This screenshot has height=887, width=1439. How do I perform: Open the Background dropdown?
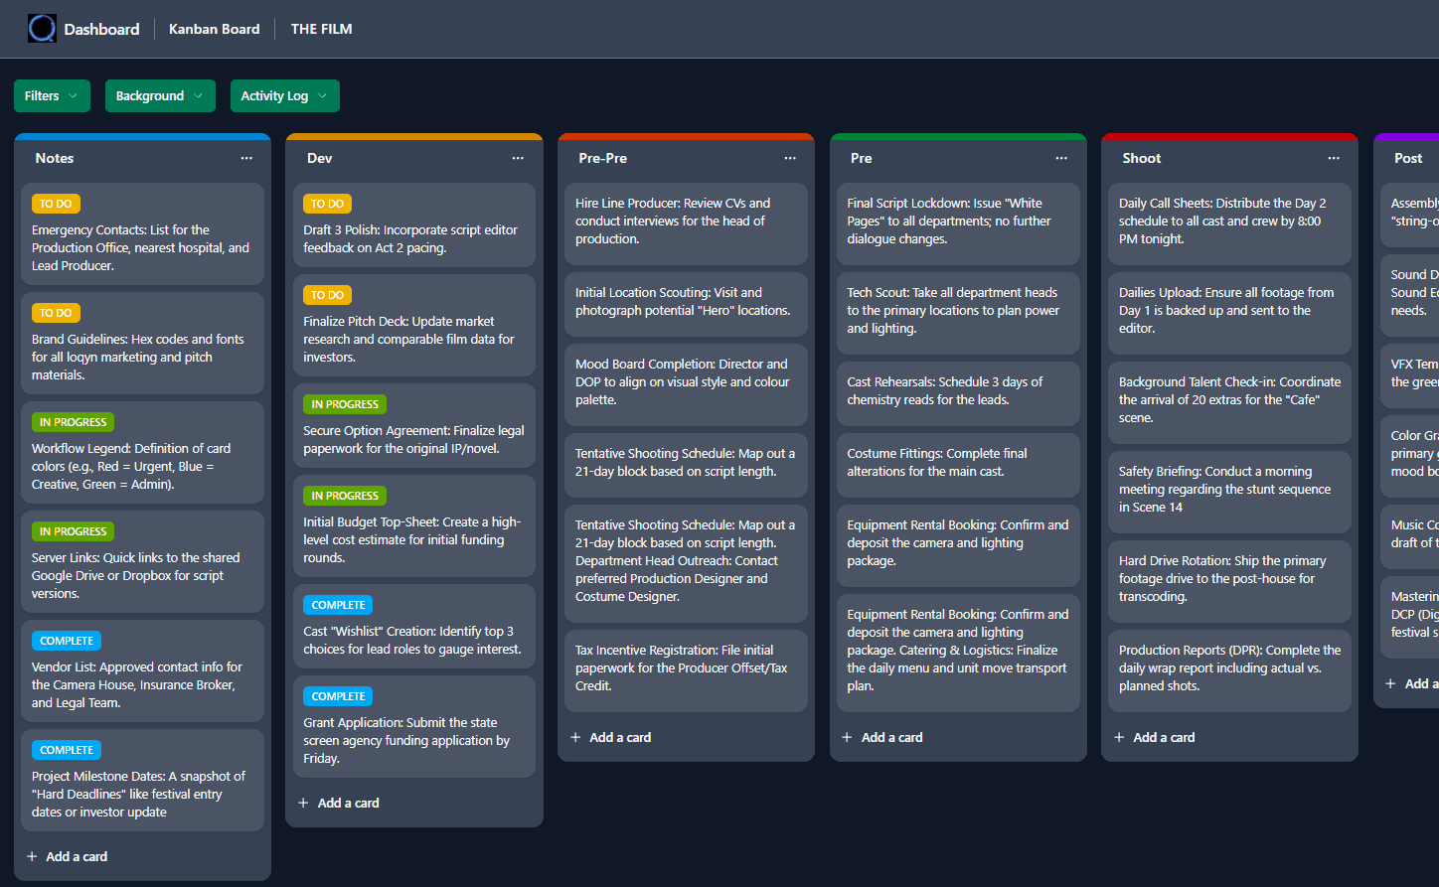pos(160,95)
